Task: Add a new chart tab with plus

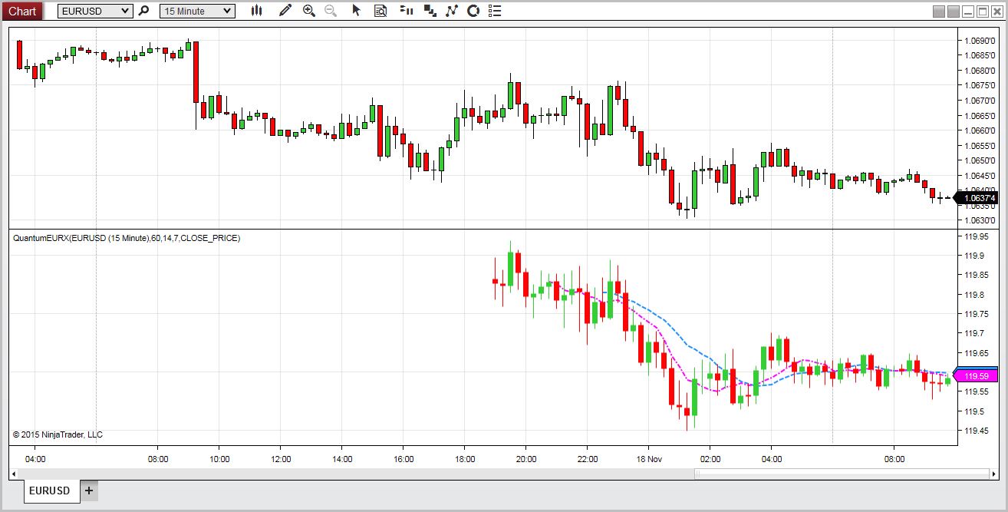Action: 89,491
